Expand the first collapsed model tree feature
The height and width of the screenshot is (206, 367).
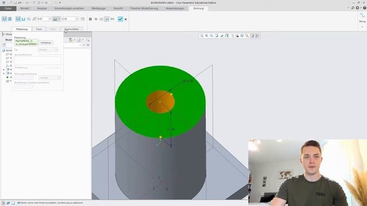pyautogui.click(x=3, y=70)
